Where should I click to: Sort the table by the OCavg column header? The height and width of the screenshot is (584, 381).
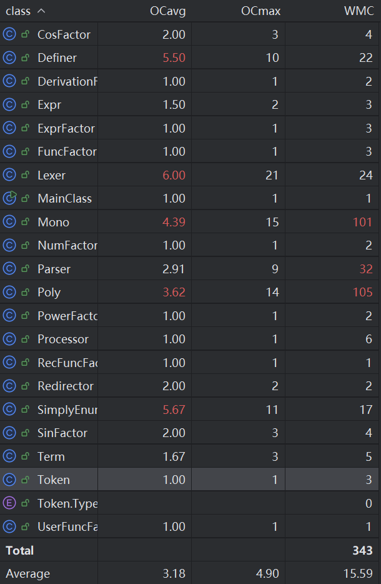point(167,11)
